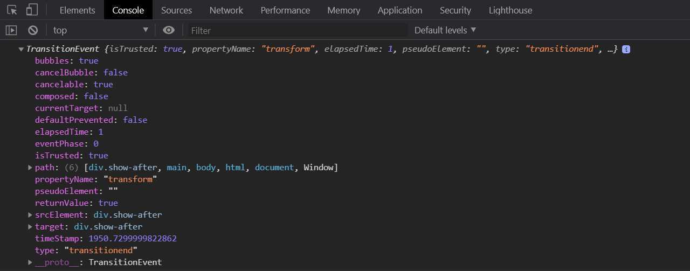Image resolution: width=690 pixels, height=271 pixels.
Task: Select the propertyName "transform" property row
Action: (96, 179)
